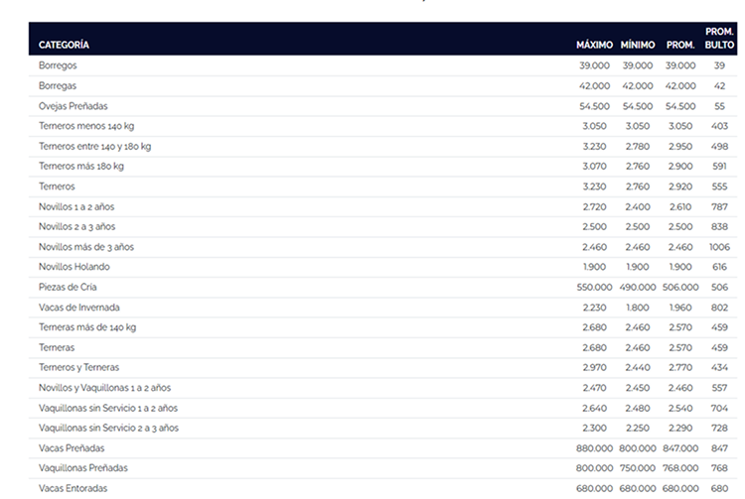The width and height of the screenshot is (745, 499).
Task: Click Novillos Holando category name
Action: tap(74, 267)
